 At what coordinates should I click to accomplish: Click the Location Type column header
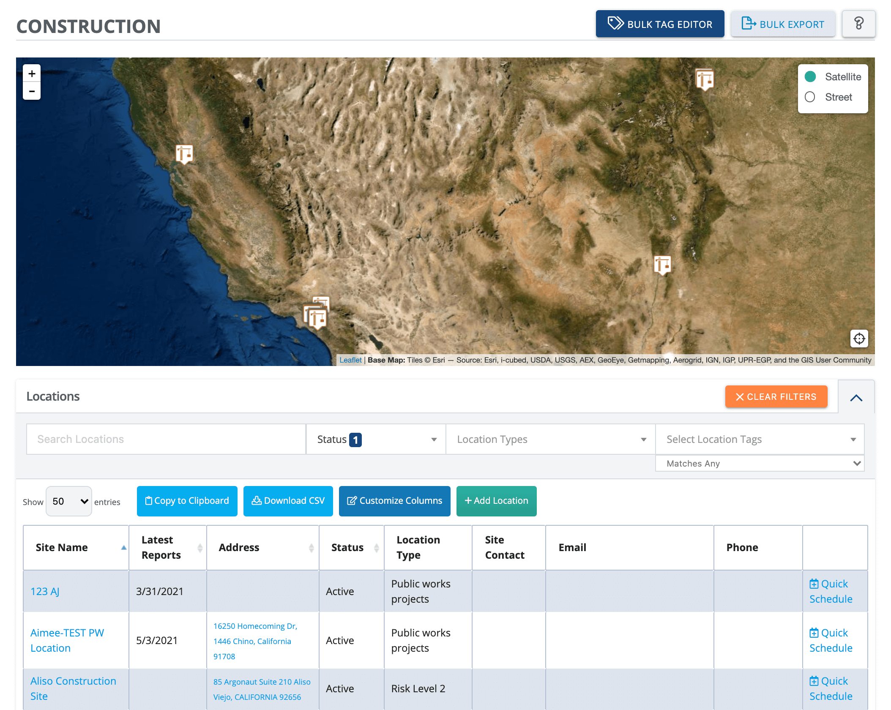coord(428,547)
